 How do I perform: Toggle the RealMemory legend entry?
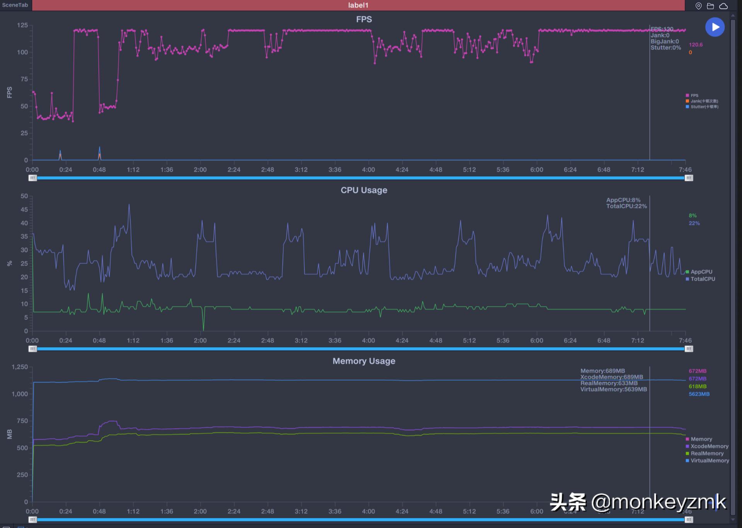[x=706, y=454]
